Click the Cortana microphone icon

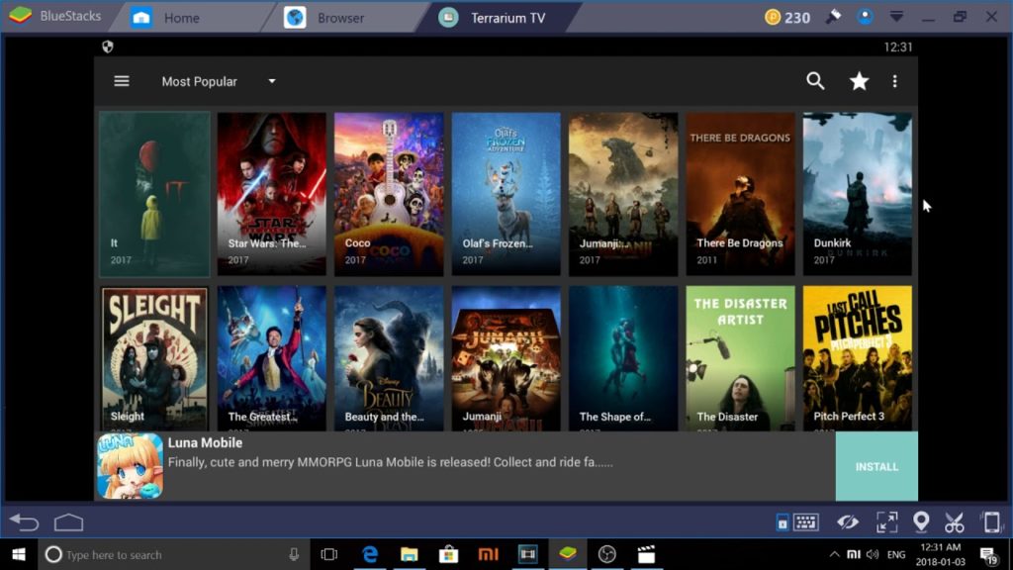pos(294,554)
